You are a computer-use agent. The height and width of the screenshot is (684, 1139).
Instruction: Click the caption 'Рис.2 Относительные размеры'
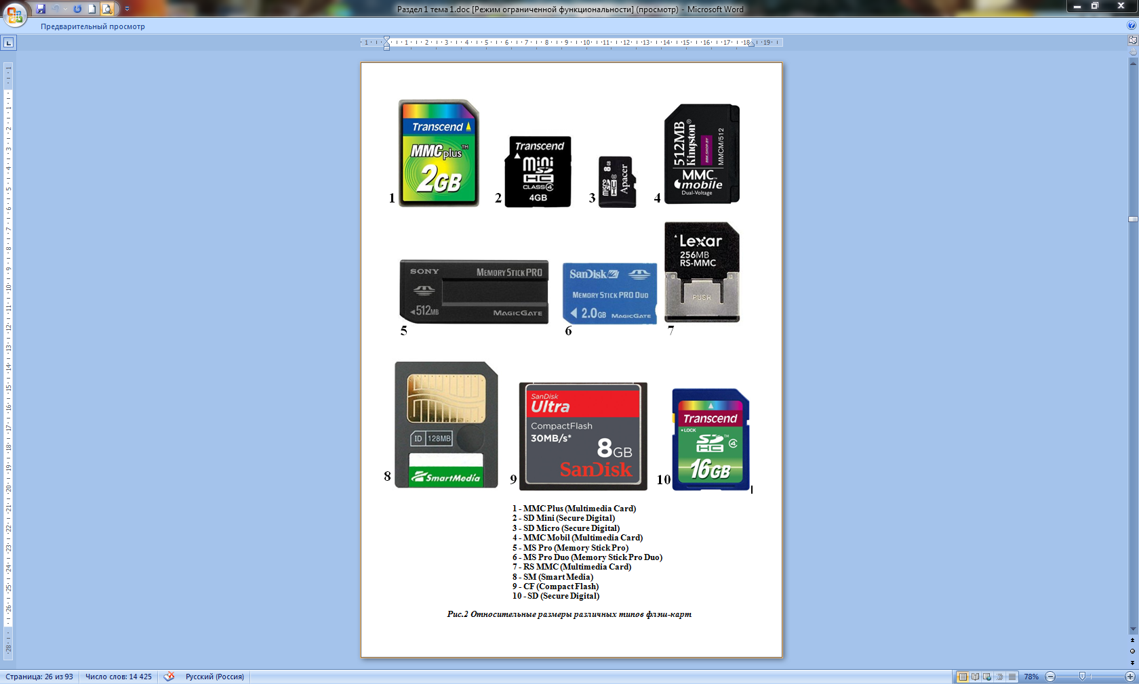[x=508, y=614]
